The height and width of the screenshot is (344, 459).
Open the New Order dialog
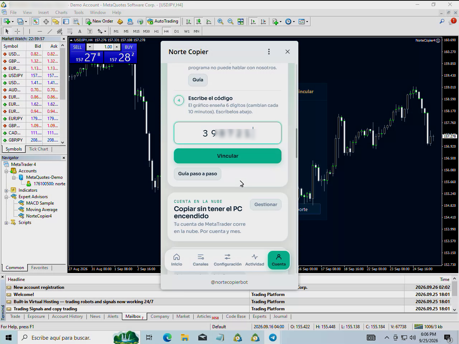[x=99, y=21]
